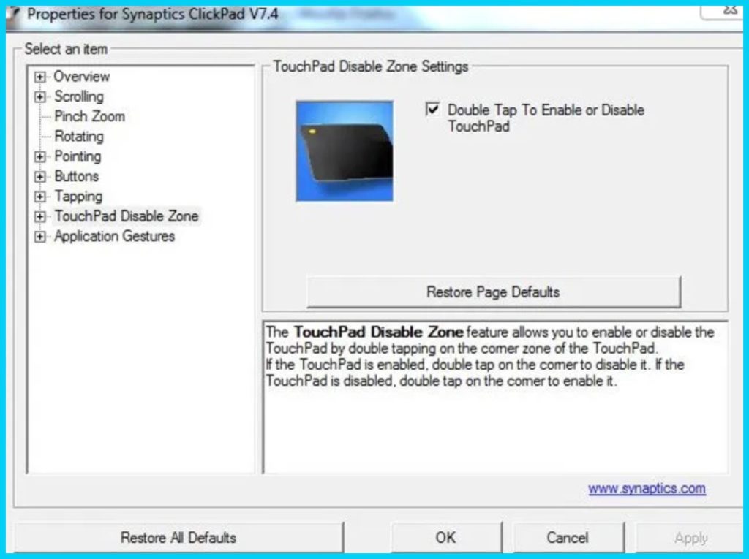
Task: Expand the Overview tree node
Action: pos(40,77)
